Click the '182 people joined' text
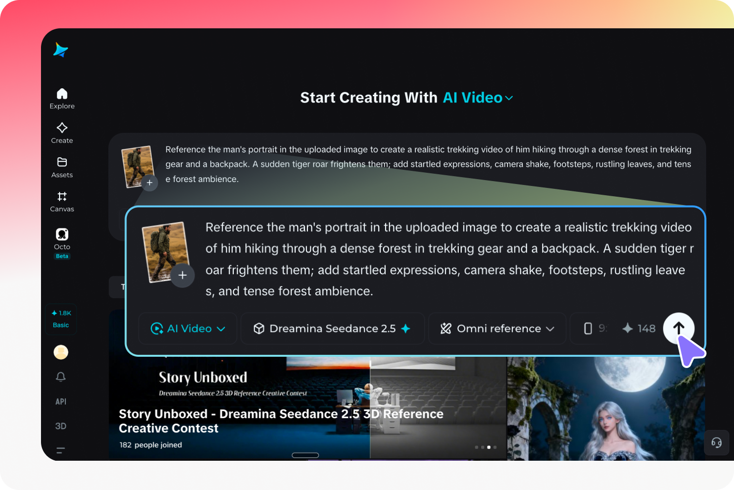The height and width of the screenshot is (490, 734). (151, 445)
